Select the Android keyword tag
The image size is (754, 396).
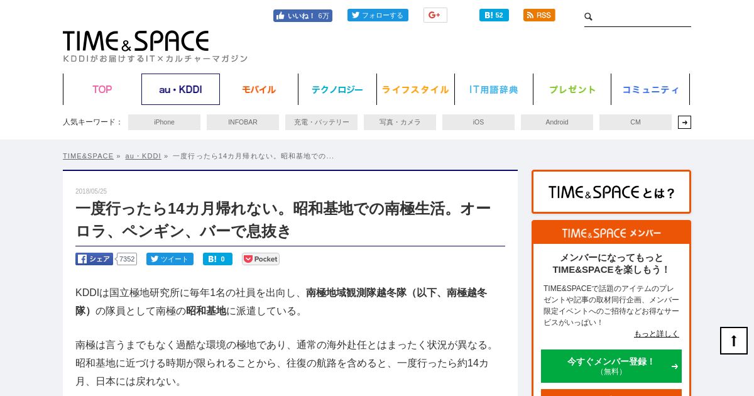557,122
